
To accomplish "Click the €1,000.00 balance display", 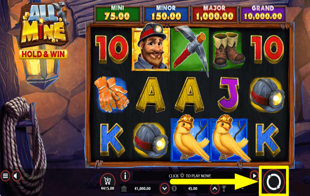I will pyautogui.click(x=143, y=188).
